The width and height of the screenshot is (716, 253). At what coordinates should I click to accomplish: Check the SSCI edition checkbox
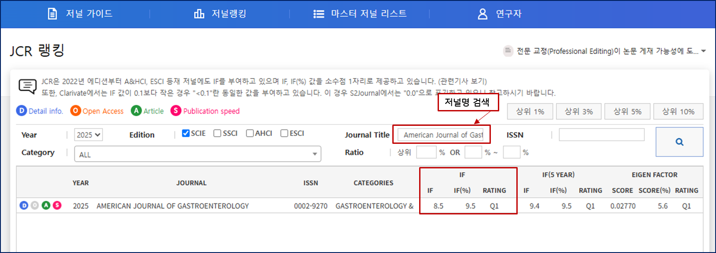pyautogui.click(x=217, y=133)
